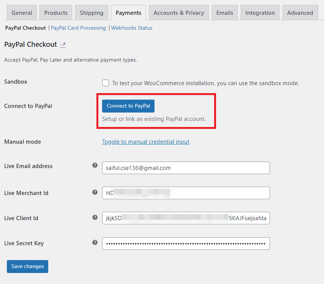Click the return arrow icon beside PayPal Checkout heading
The width and height of the screenshot is (325, 284).
coord(63,44)
